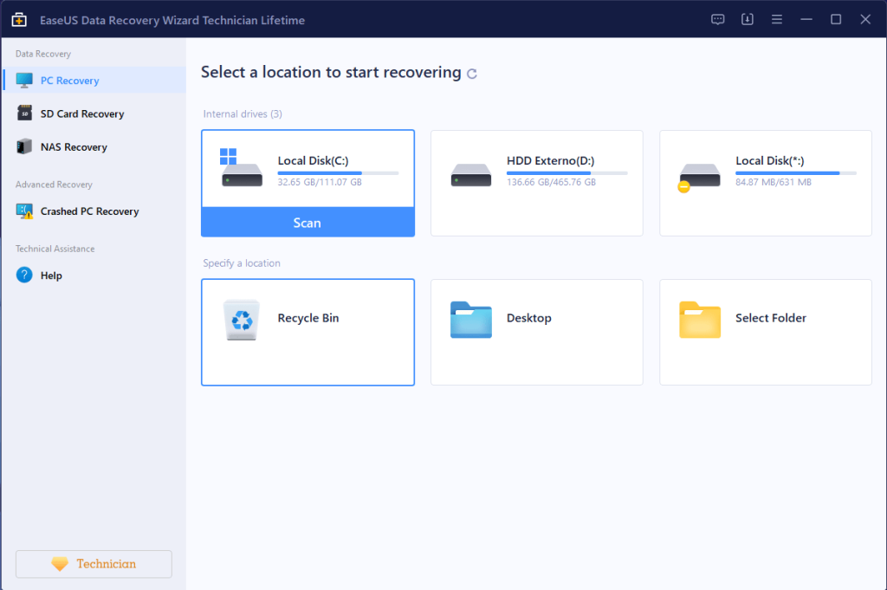Click the import scan session icon

(x=748, y=19)
